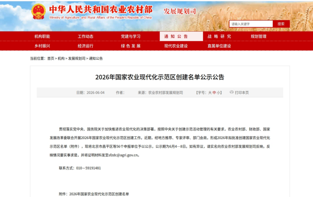Open the 党建与学习 menu
This screenshot has height=197, width=313.
click(x=130, y=36)
